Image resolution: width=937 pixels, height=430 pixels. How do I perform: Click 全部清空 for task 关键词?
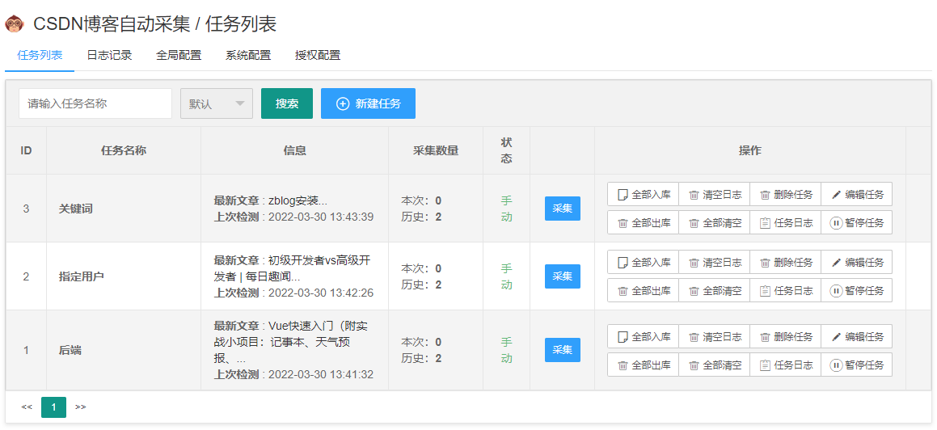[714, 223]
